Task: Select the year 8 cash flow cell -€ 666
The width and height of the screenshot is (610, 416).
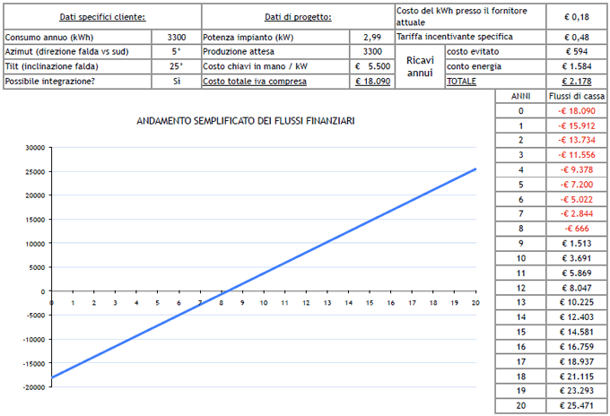Action: [575, 228]
